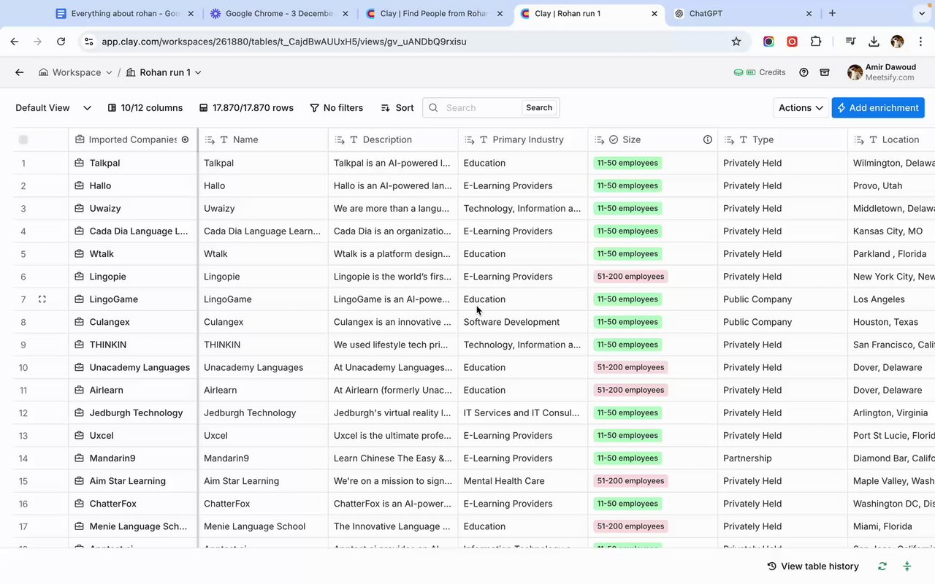Go back in Chrome browser history

click(x=15, y=42)
